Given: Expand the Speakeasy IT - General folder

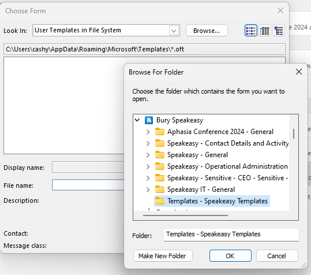Looking at the screenshot, I should coord(148,189).
